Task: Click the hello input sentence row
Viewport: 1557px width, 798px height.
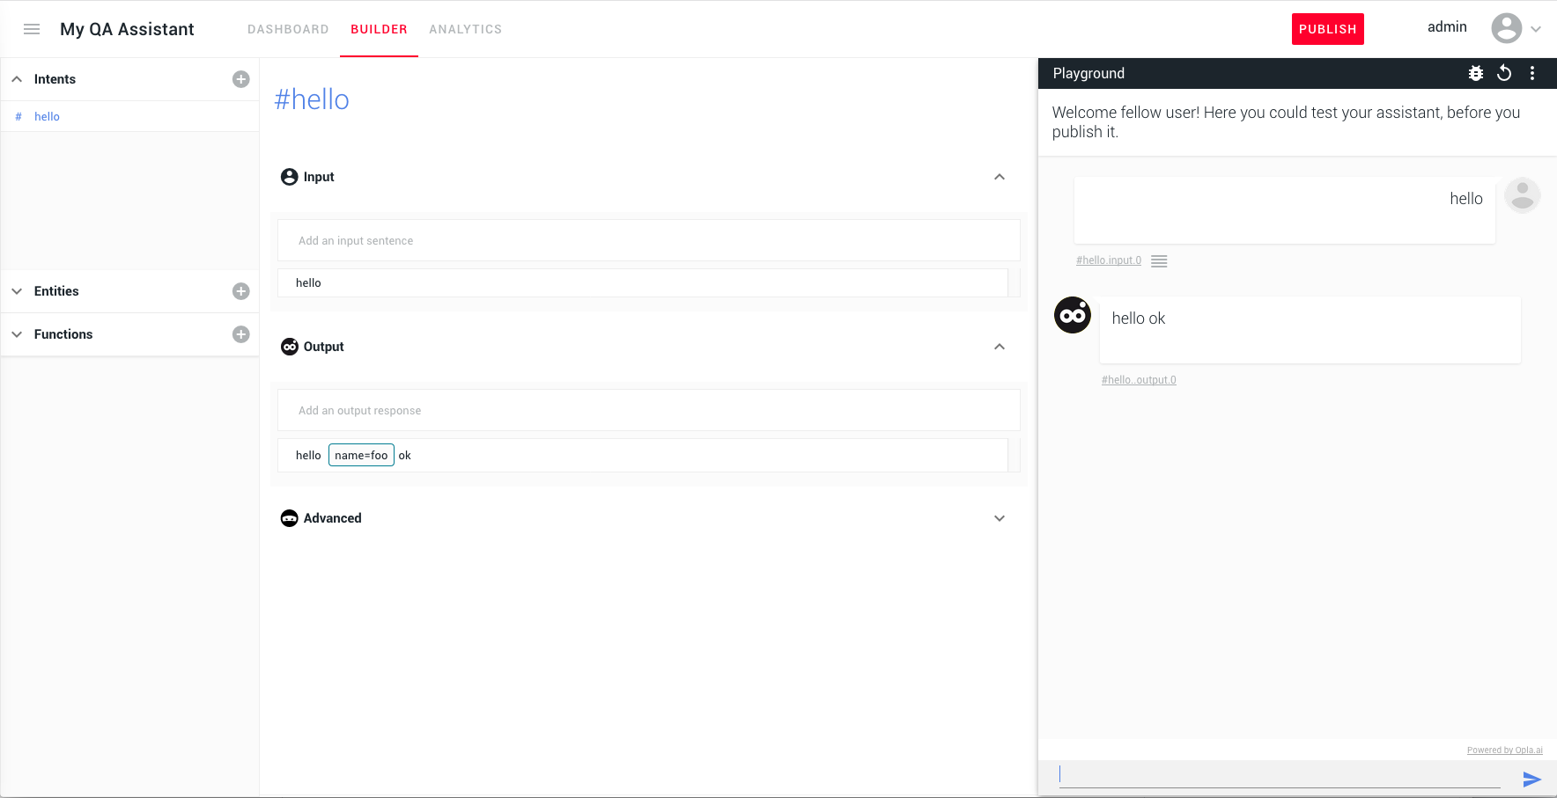Action: pyautogui.click(x=643, y=282)
